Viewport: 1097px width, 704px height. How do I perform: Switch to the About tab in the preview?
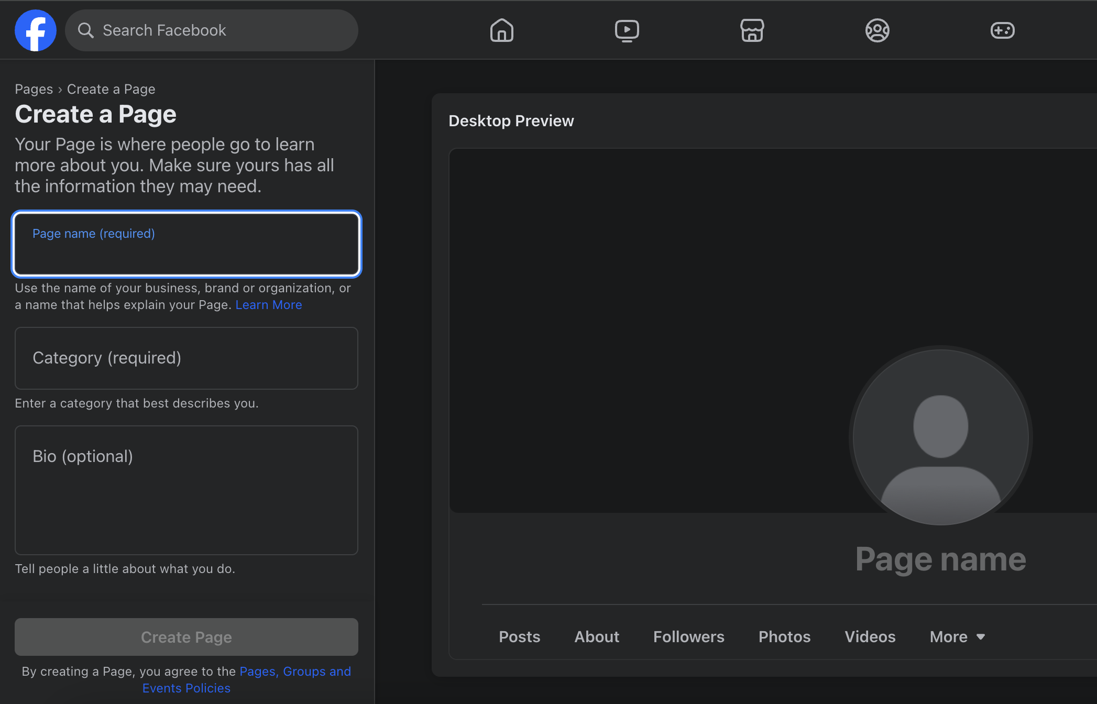click(x=596, y=636)
